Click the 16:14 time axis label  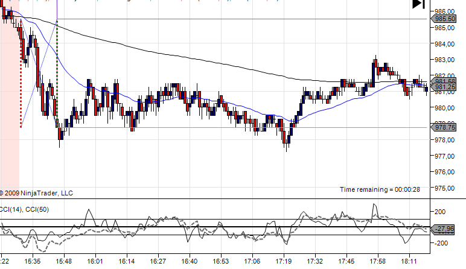(127, 262)
